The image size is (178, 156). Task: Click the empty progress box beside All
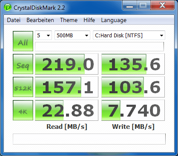99,47
